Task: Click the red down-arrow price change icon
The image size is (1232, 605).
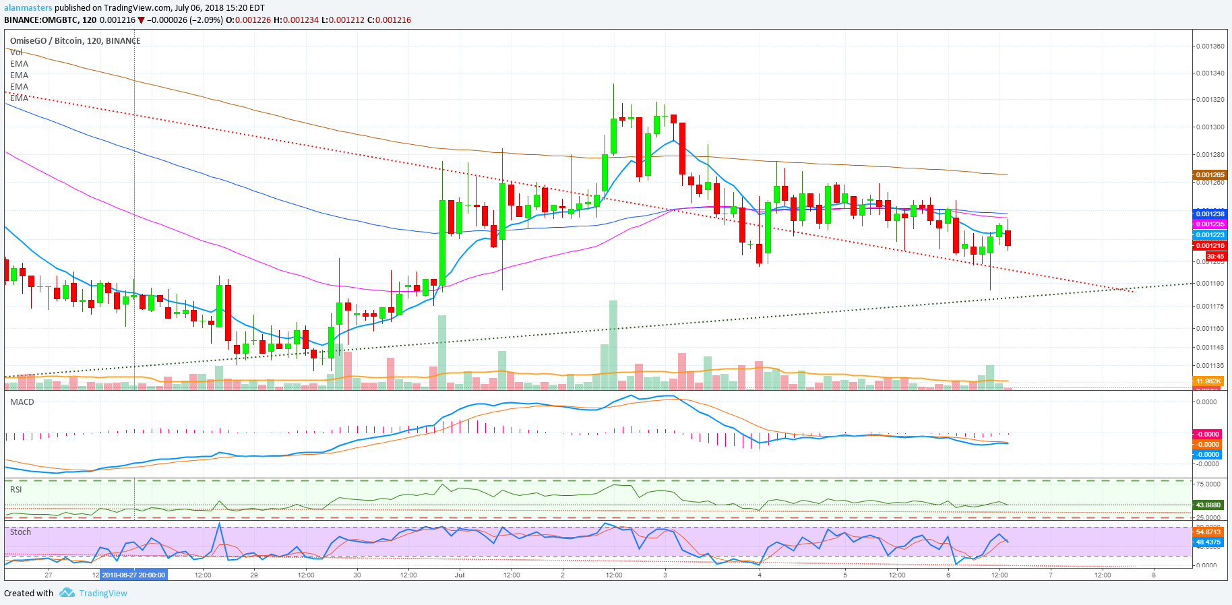Action: [x=141, y=20]
